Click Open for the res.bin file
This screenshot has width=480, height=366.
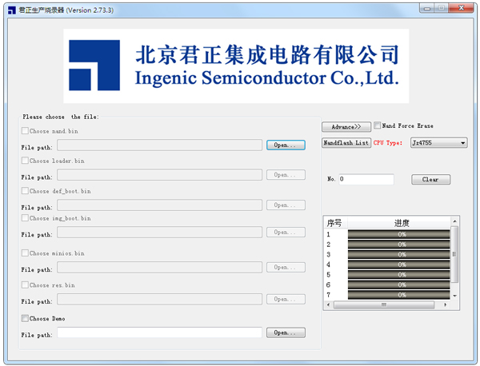coord(286,300)
